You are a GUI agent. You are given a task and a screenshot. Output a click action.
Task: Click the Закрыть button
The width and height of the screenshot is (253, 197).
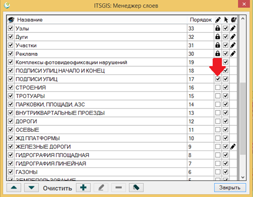[x=230, y=188]
